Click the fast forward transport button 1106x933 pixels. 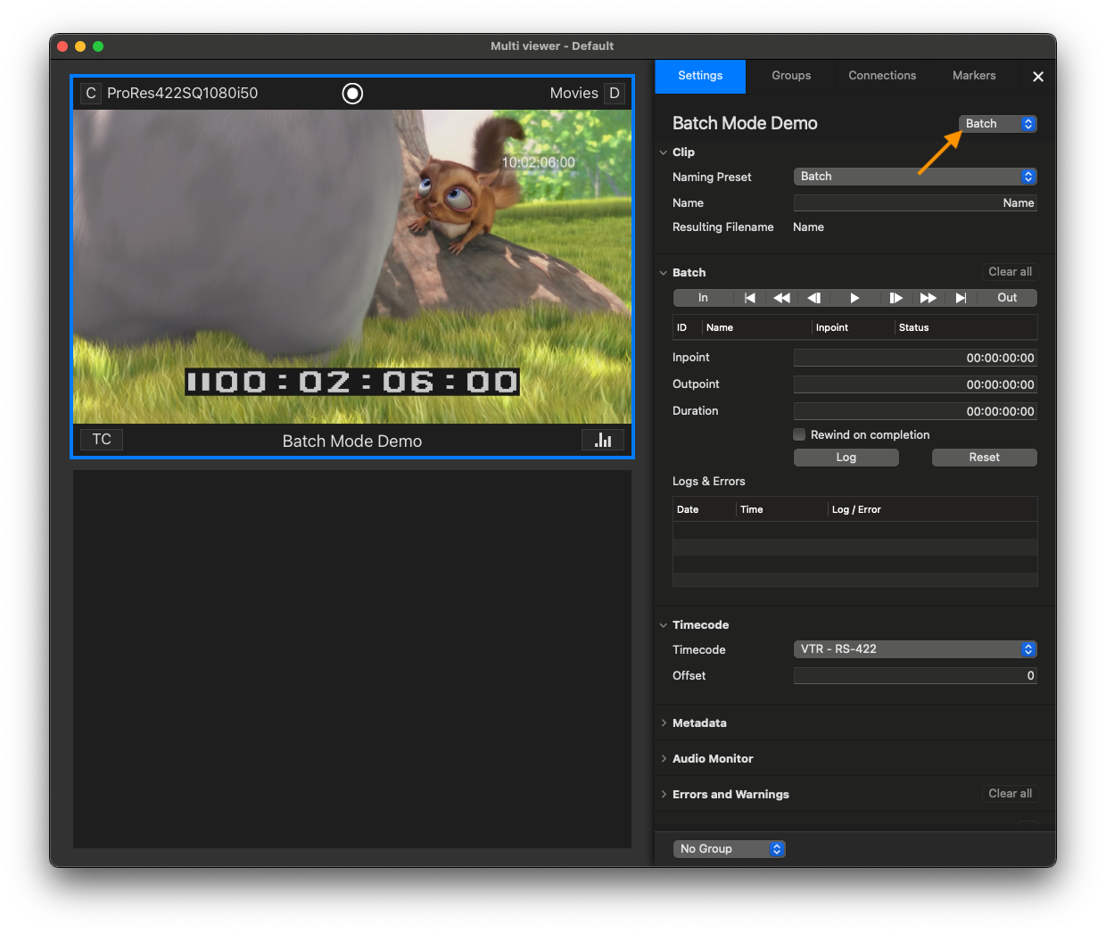point(928,298)
